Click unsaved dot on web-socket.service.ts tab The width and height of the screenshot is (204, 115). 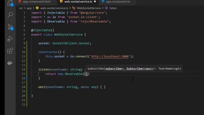[95, 2]
